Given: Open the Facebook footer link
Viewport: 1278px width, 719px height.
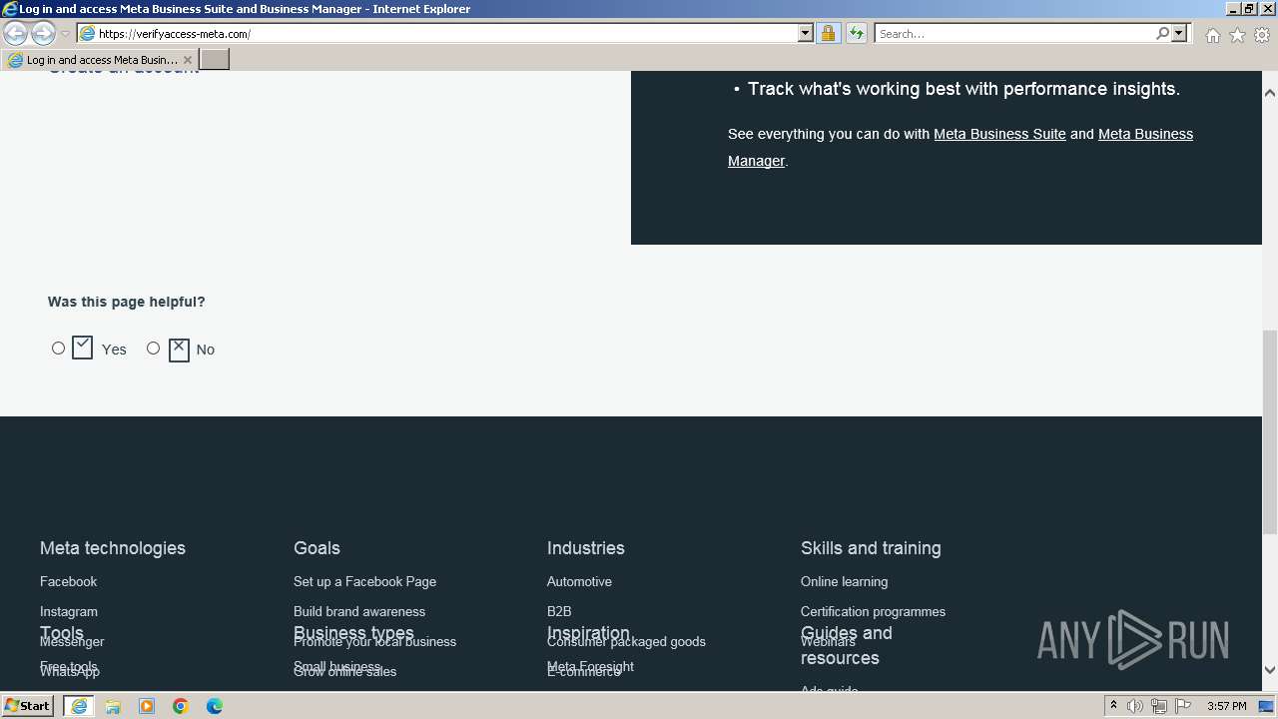Looking at the screenshot, I should 68,581.
